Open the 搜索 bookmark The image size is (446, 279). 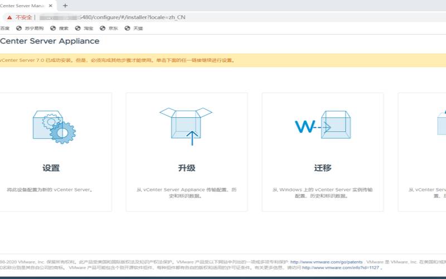click(x=59, y=28)
